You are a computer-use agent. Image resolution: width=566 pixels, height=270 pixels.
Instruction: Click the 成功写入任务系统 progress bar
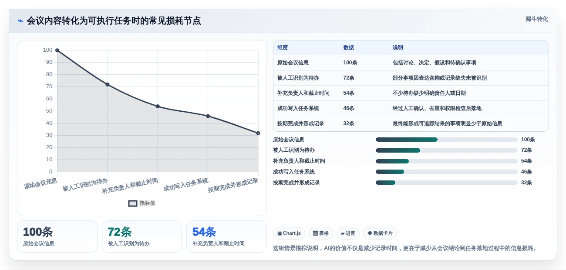pyautogui.click(x=447, y=172)
